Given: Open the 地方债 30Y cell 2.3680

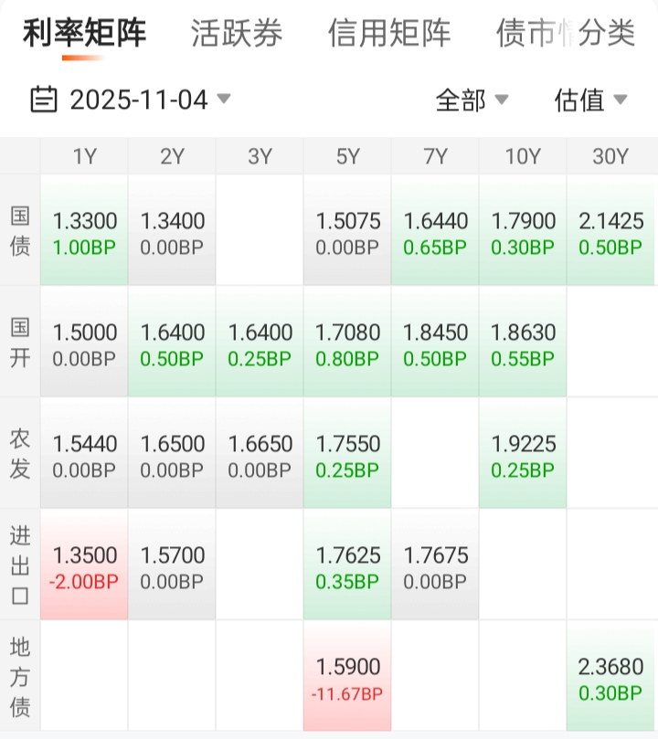Looking at the screenshot, I should 611,679.
